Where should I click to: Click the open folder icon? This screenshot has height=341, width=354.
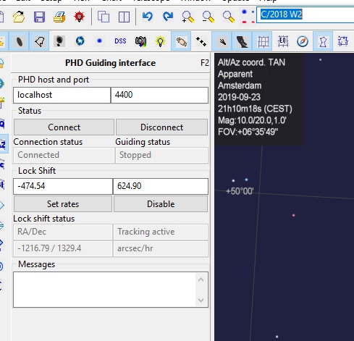click(19, 17)
